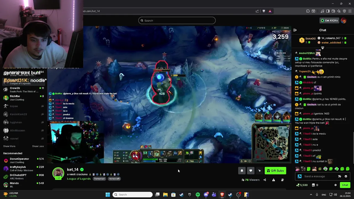354x199 pixels.
Task: Click the first pink-haired emote in quick emote bar
Action: [297, 169]
